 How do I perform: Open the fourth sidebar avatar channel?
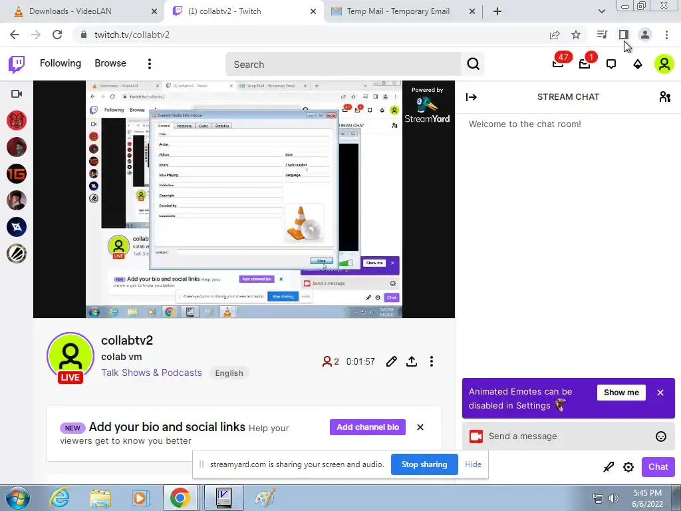click(x=17, y=200)
